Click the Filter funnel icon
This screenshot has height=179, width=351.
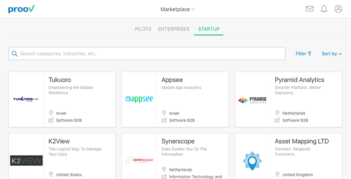[x=310, y=54]
